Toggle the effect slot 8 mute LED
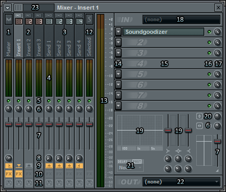226x192 pixels. tap(209, 106)
